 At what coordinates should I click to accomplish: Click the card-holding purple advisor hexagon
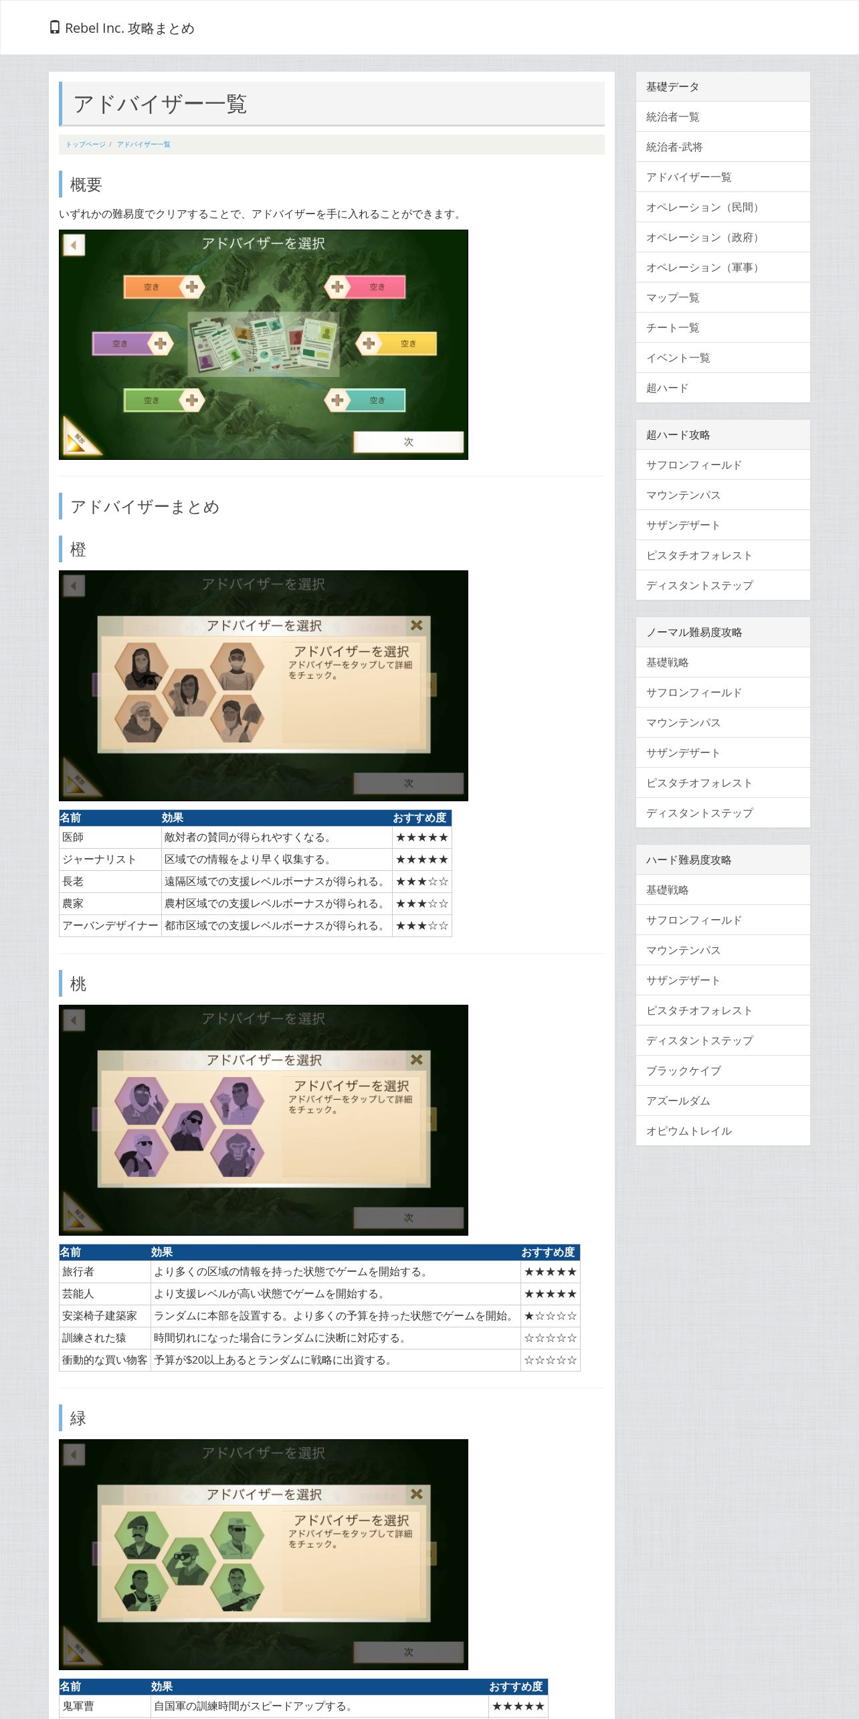237,1100
